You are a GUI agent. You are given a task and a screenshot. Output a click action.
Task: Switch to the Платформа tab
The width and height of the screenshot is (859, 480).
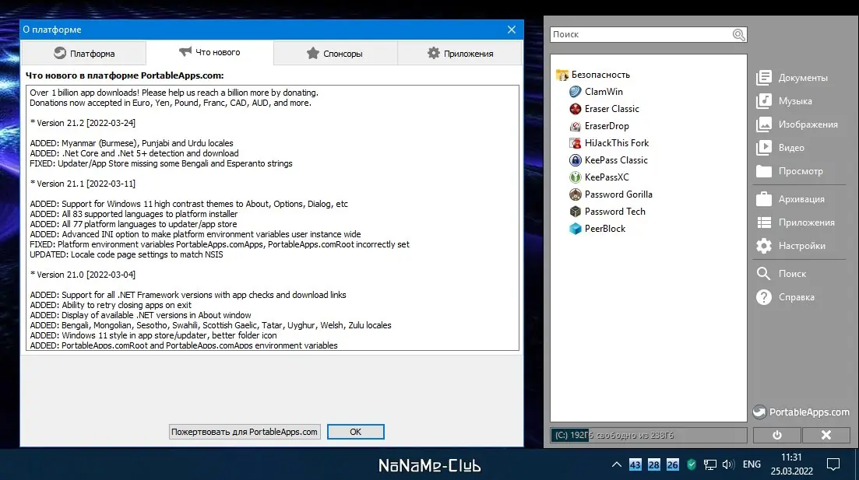tap(84, 54)
